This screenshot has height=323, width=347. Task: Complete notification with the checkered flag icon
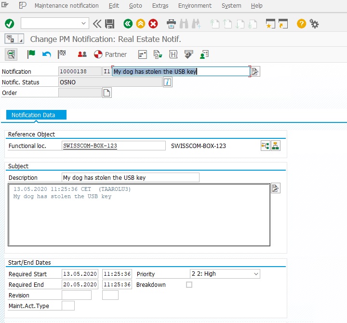(62, 54)
